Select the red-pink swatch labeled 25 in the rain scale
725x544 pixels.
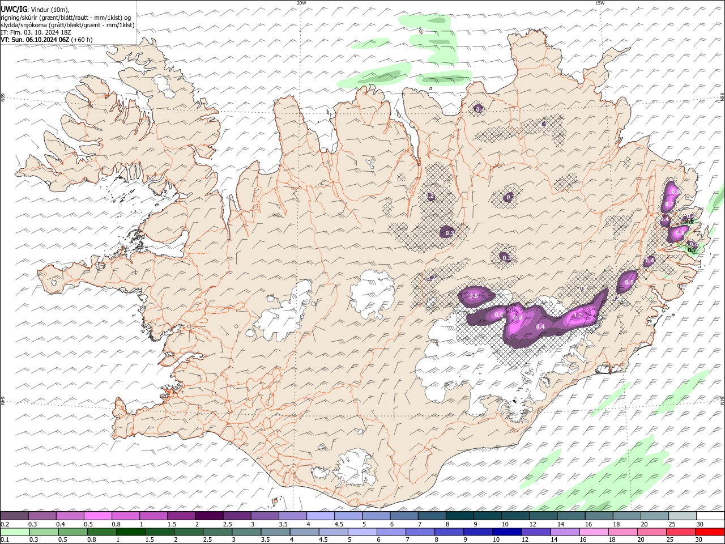[681, 532]
